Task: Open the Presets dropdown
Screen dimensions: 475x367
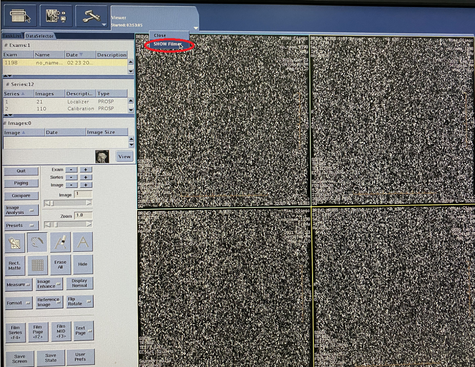Action: (x=21, y=225)
